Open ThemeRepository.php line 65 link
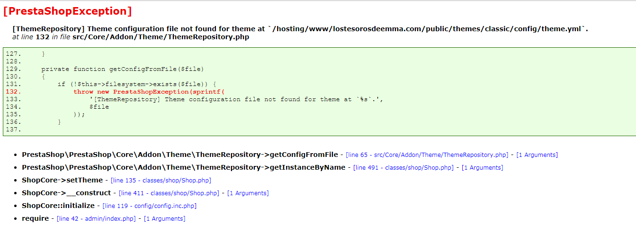This screenshot has height=242, width=636. (x=427, y=155)
